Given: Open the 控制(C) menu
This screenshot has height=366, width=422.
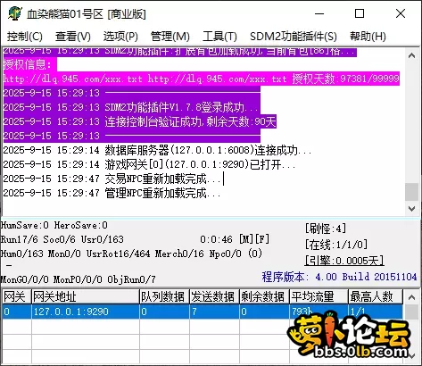Looking at the screenshot, I should pos(25,37).
